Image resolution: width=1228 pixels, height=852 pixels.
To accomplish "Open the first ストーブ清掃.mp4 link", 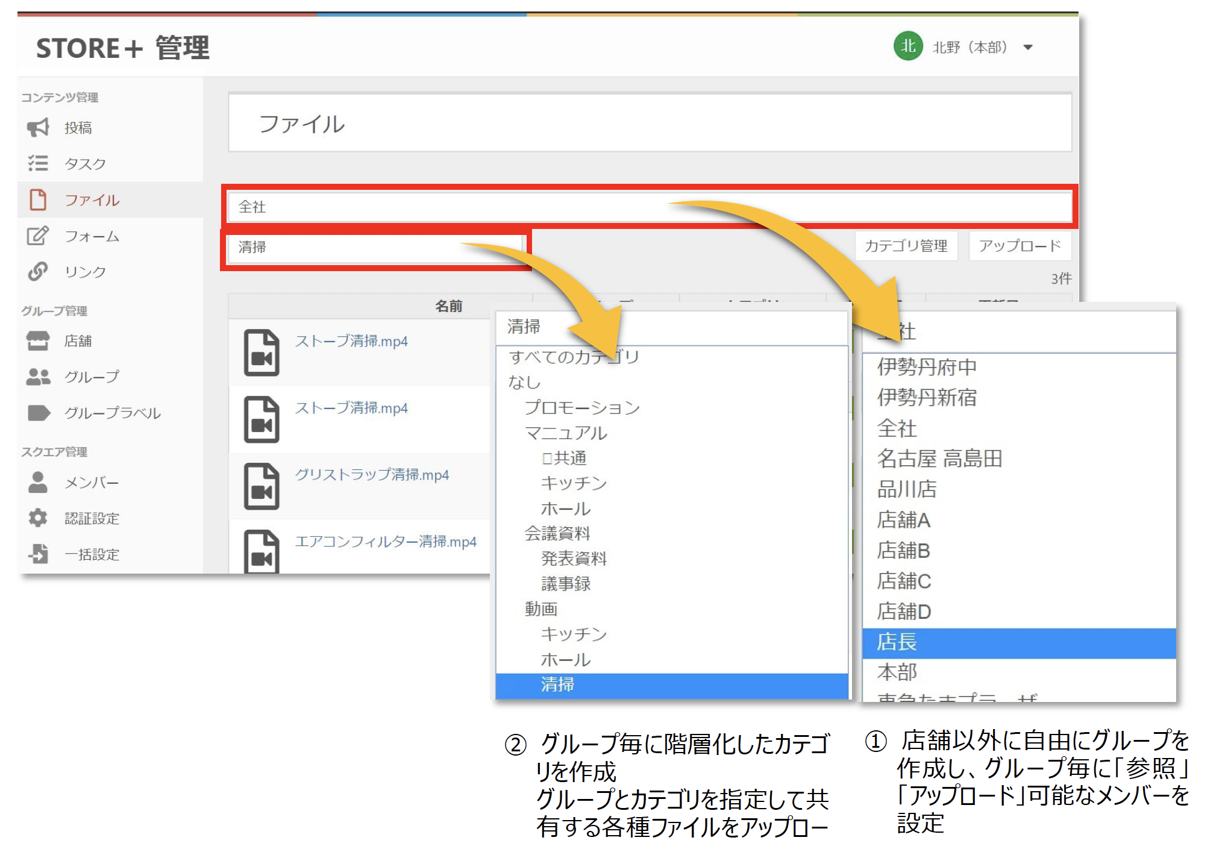I will click(x=351, y=341).
